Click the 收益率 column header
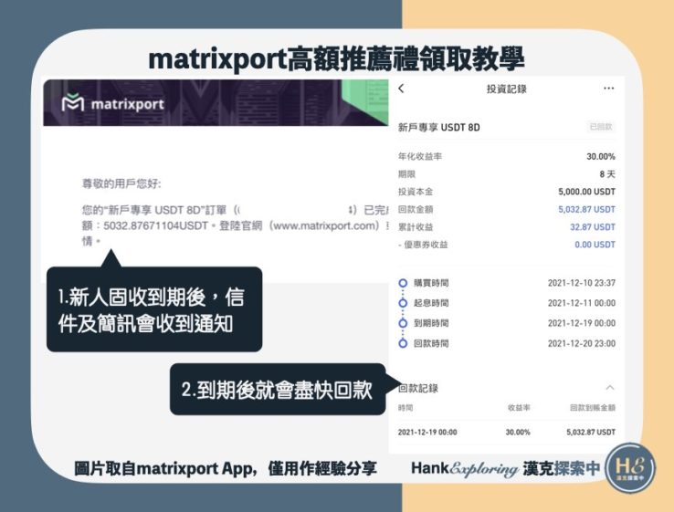The image size is (674, 512). [x=519, y=408]
